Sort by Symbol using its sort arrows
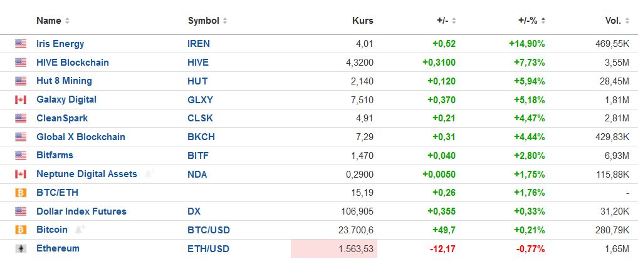 click(x=225, y=21)
